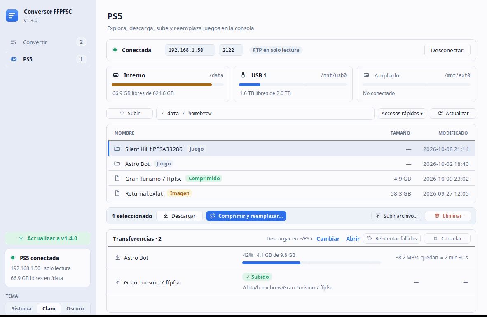Image resolution: width=487 pixels, height=317 pixels.
Task: Click the Ampliado drive icon
Action: pyautogui.click(x=367, y=75)
